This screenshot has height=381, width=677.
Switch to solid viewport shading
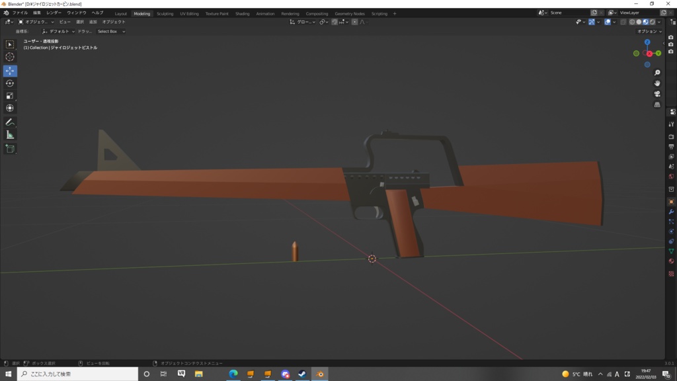(639, 22)
